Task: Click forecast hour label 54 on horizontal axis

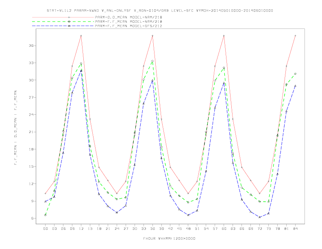Action: (206, 229)
